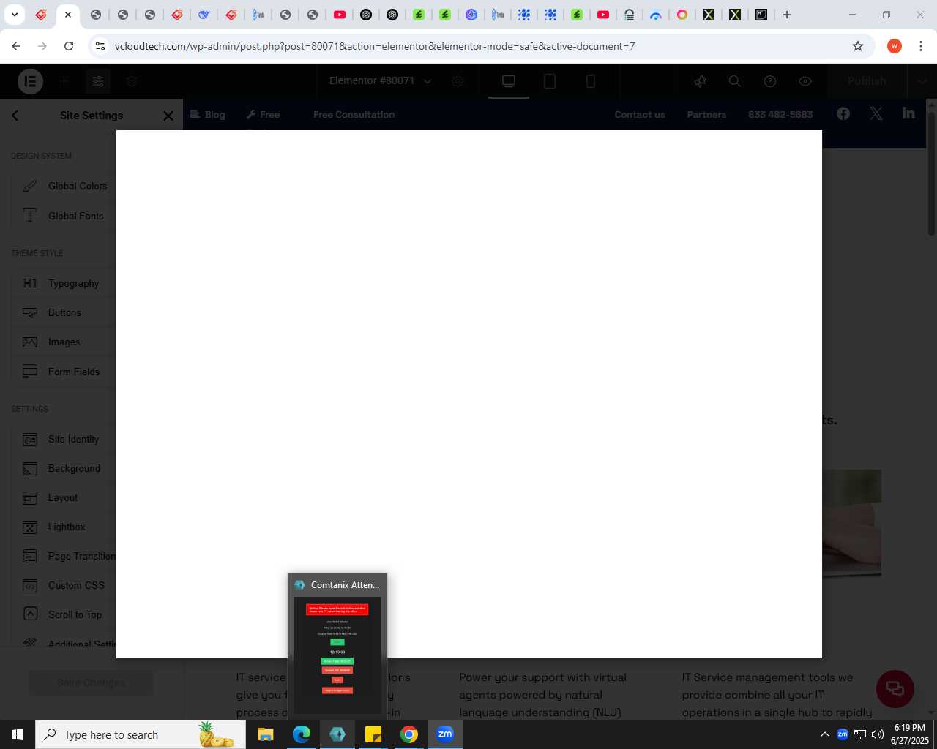Screen dimensions: 937x749
Task: Expand the Elementor #80071 document dropdown
Action: (380, 81)
